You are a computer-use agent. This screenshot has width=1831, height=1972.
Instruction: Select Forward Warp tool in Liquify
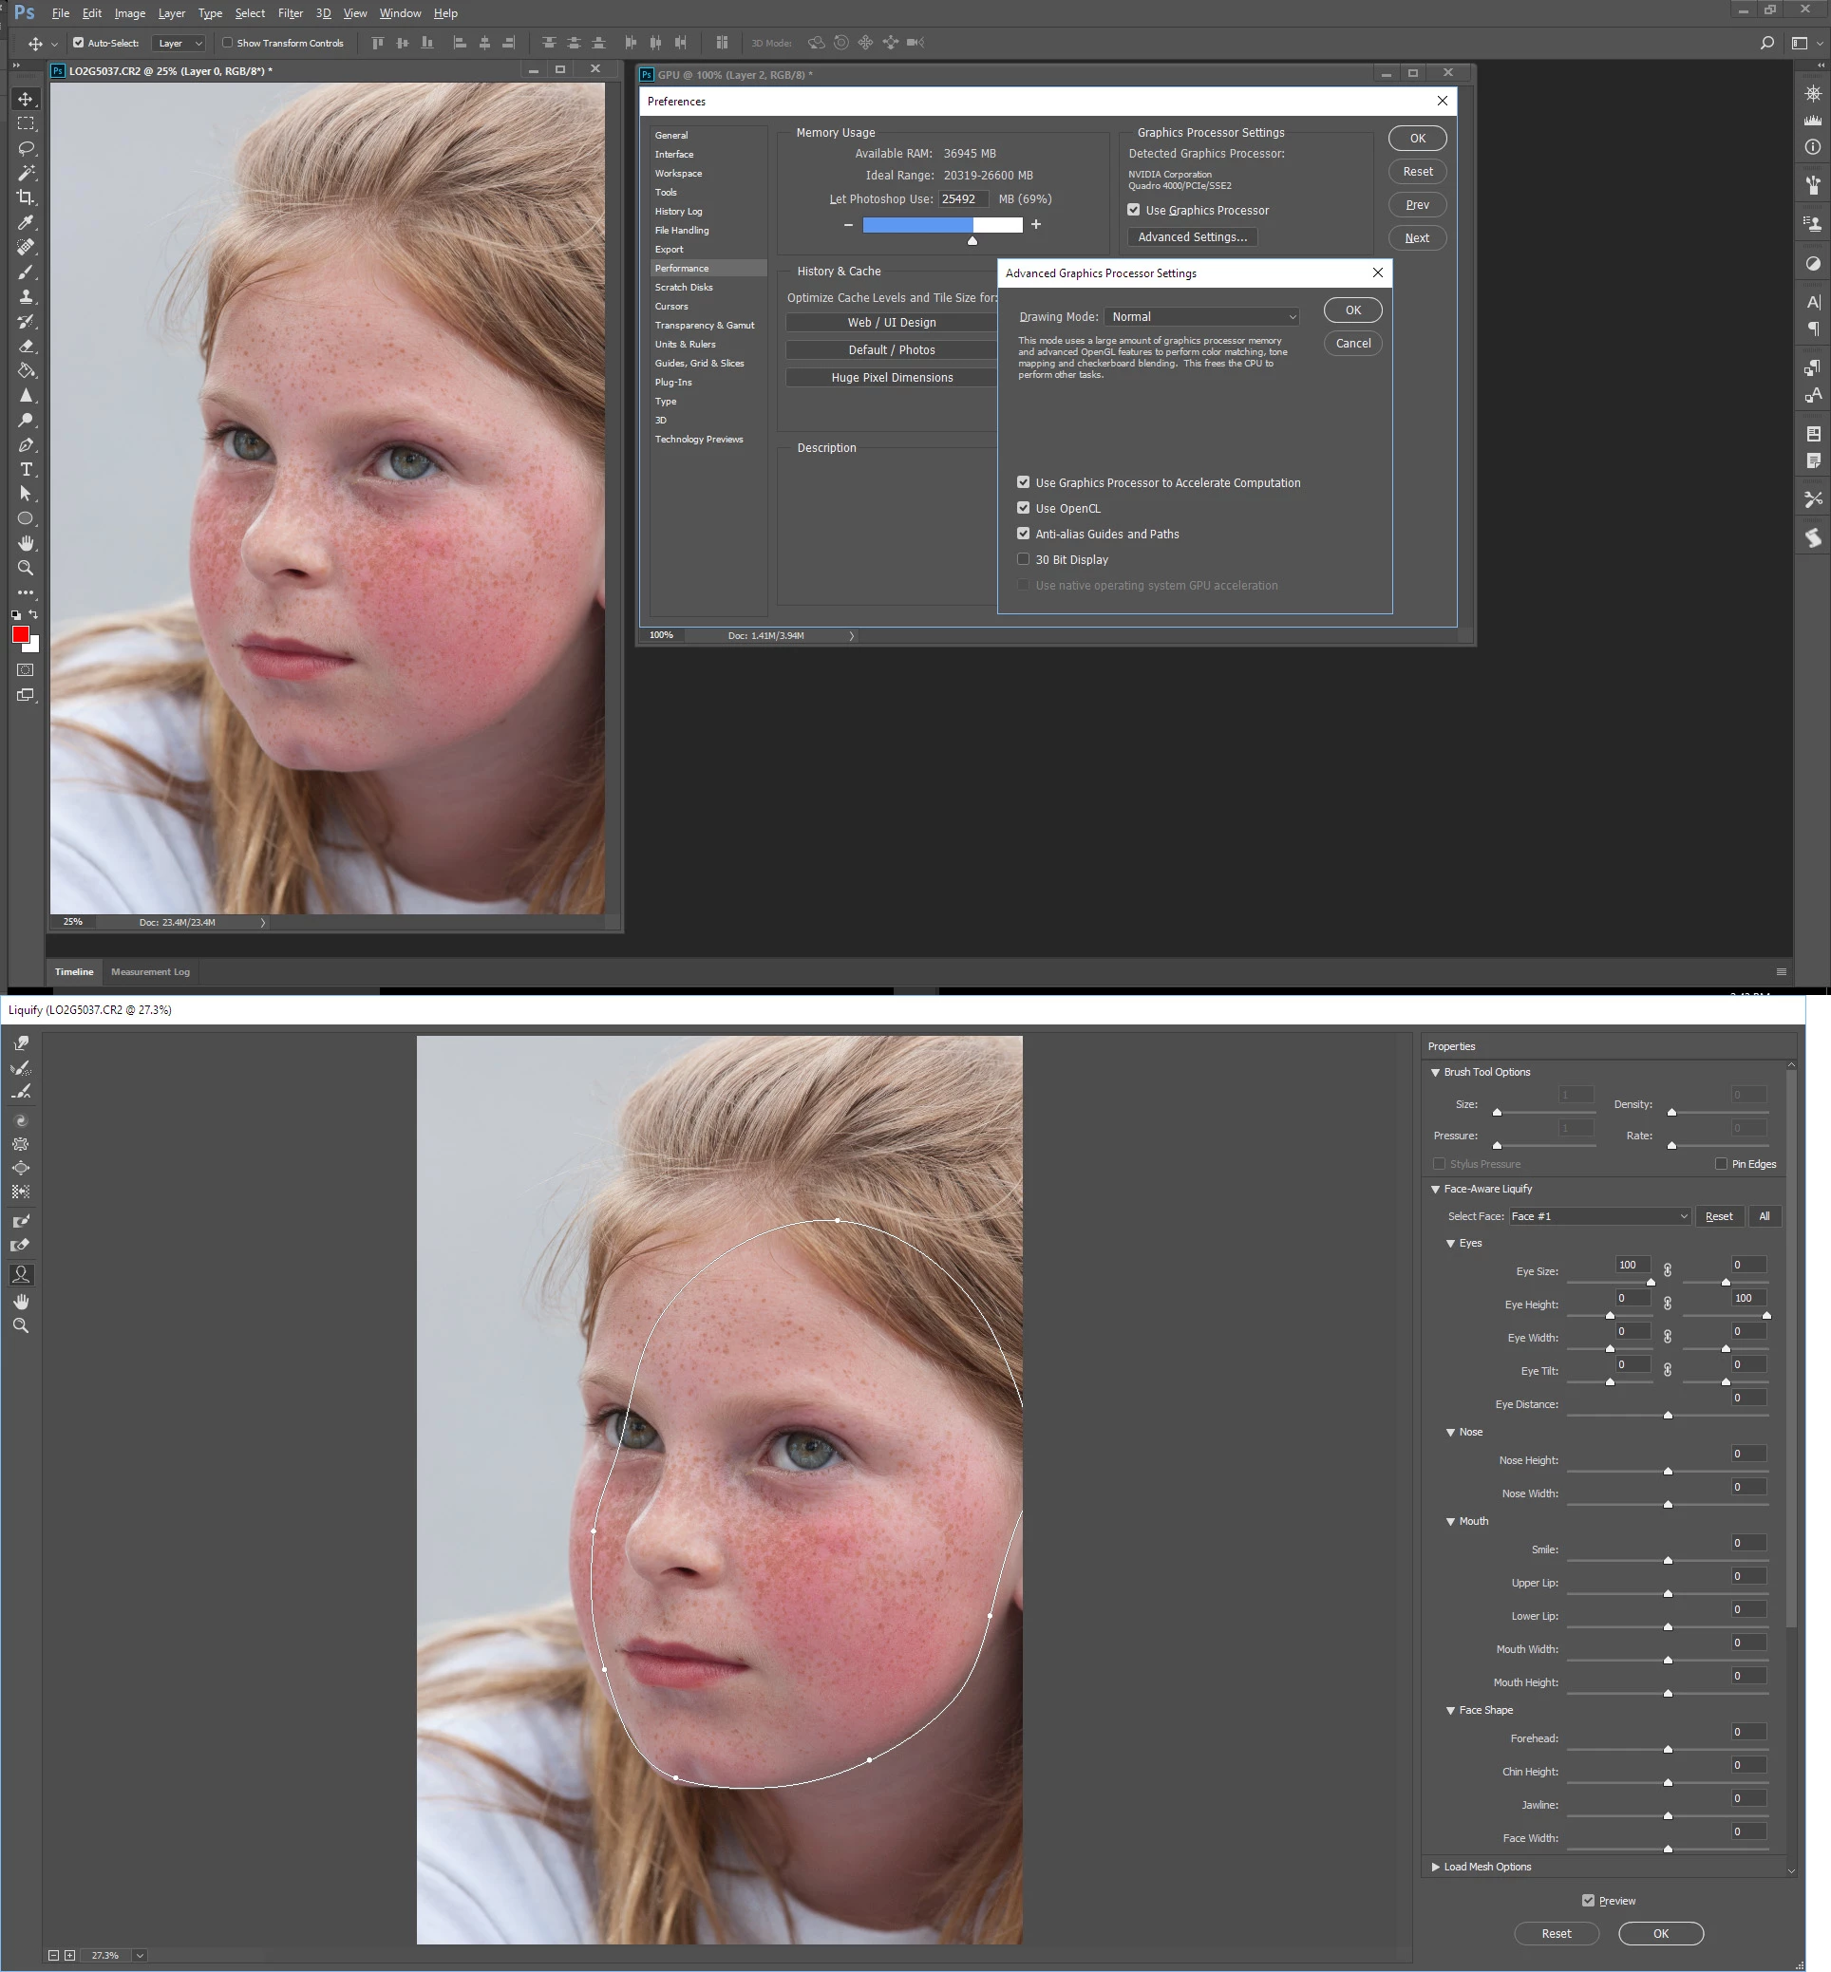(21, 1042)
